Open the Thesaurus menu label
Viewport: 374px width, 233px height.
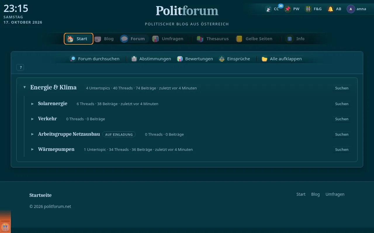coord(217,39)
